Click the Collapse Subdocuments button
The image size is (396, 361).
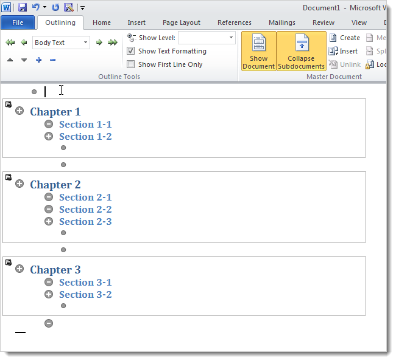[301, 52]
